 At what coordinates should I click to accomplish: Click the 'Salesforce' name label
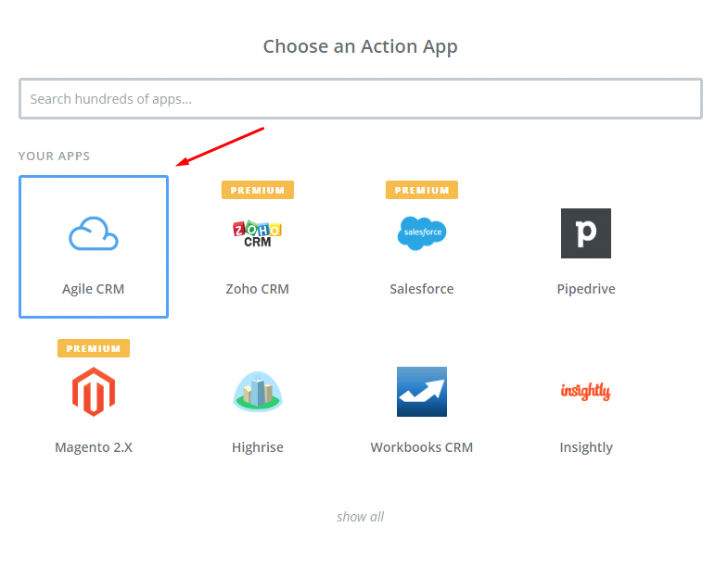point(421,289)
